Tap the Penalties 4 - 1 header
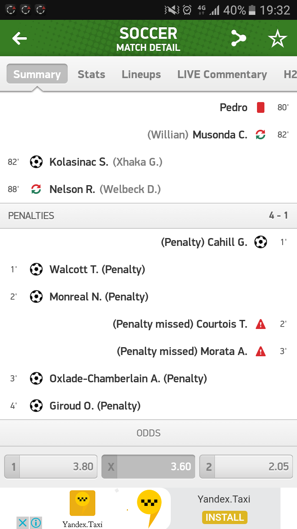Image resolution: width=297 pixels, height=529 pixels. point(148,216)
